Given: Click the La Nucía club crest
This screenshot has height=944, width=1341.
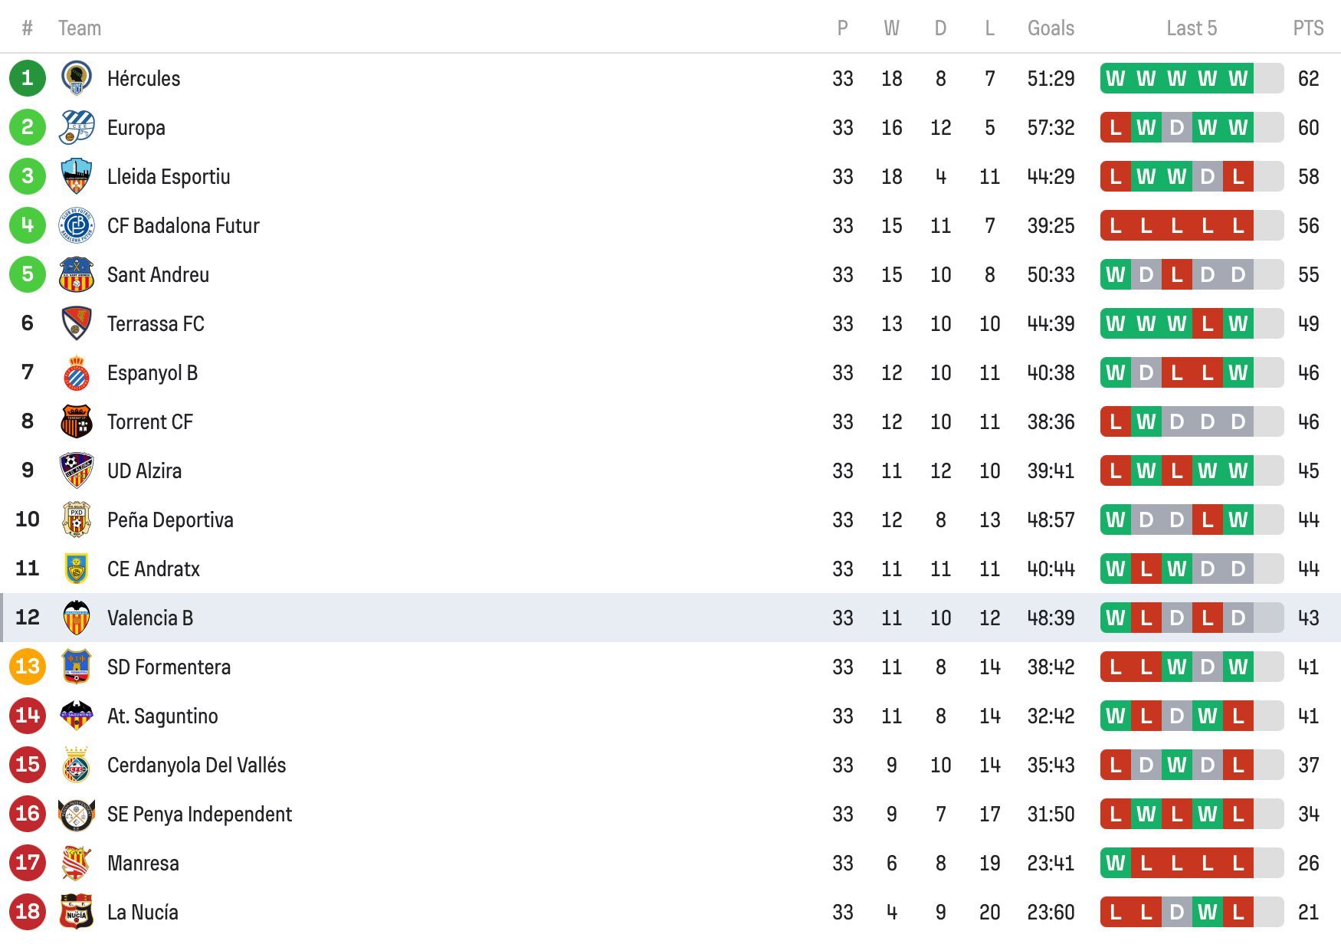Looking at the screenshot, I should coord(76,912).
